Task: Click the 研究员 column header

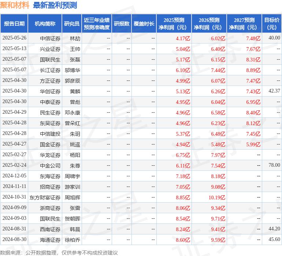Action: pos(72,23)
